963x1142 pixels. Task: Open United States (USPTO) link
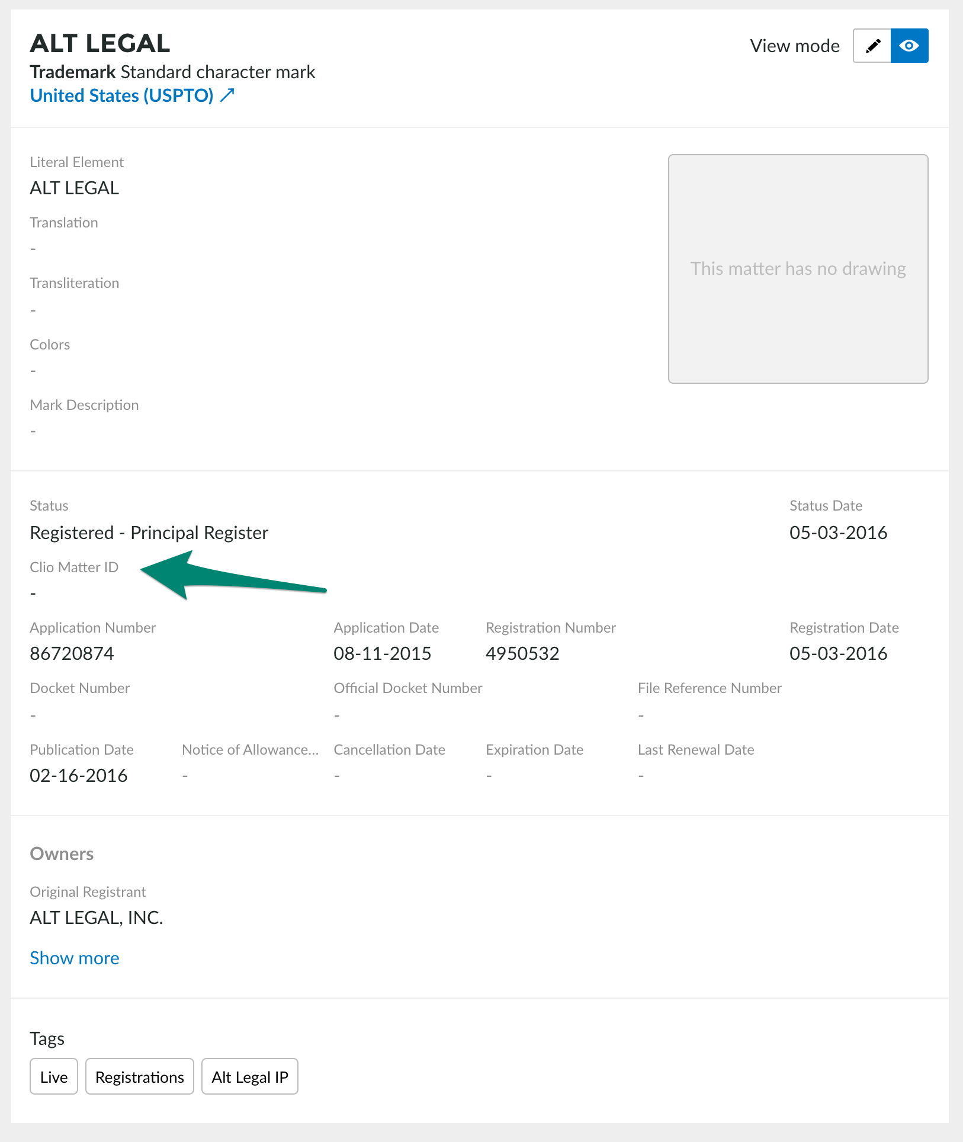(x=121, y=95)
